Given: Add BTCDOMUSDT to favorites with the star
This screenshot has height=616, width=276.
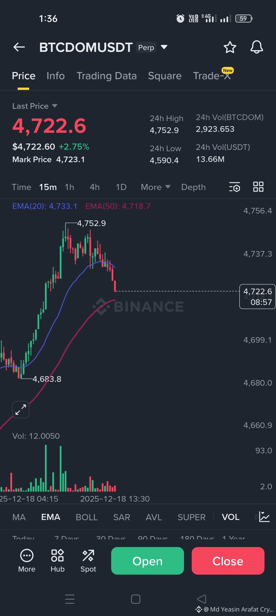Looking at the screenshot, I should 230,47.
